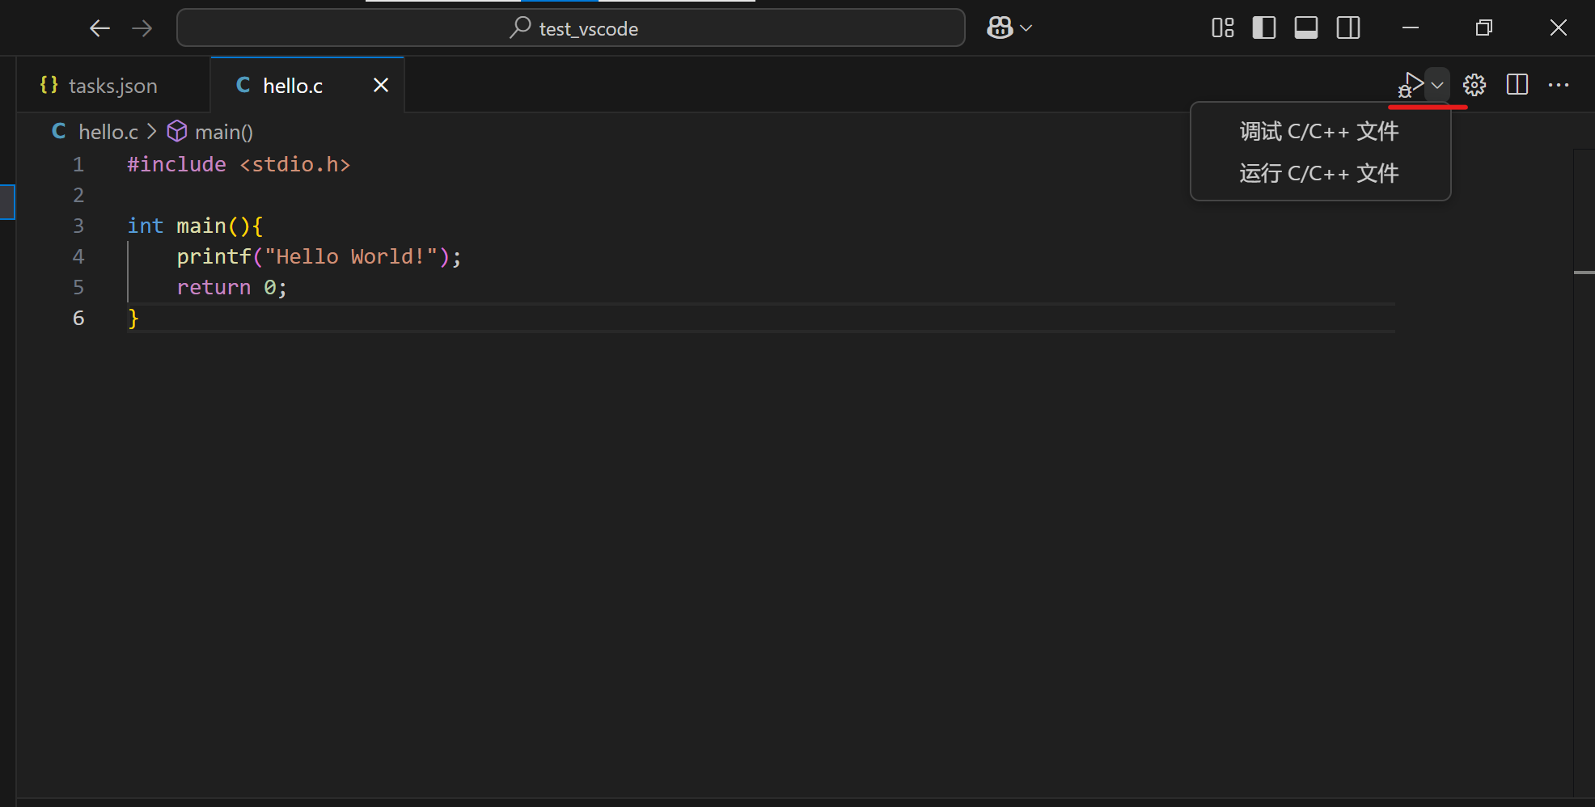Screen dimensions: 1595x807
Task: Click main() in the breadcrumb bar
Action: tap(223, 131)
